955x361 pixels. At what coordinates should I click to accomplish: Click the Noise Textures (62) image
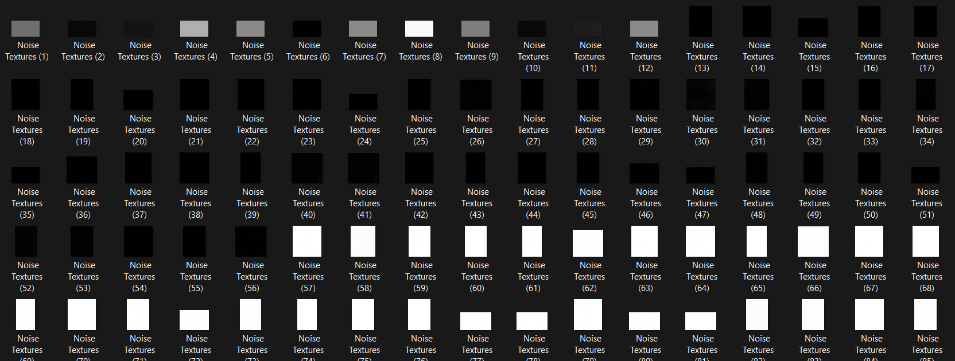588,243
